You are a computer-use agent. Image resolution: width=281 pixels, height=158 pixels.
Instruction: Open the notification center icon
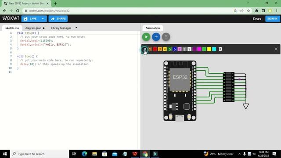(x=274, y=154)
